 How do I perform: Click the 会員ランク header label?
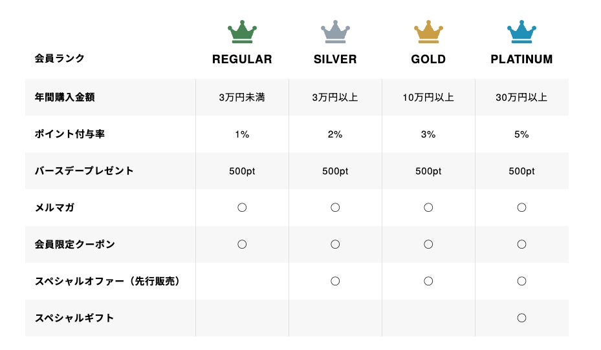coord(60,59)
